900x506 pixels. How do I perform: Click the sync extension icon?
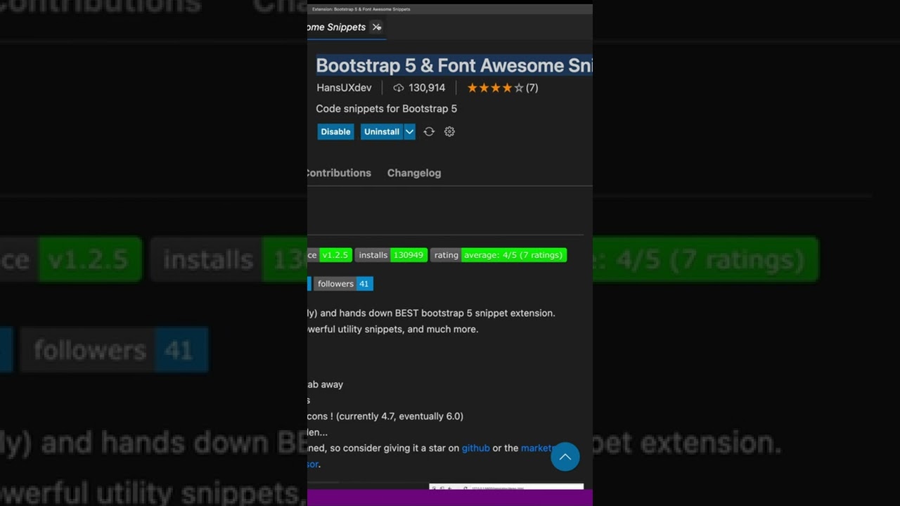click(429, 131)
